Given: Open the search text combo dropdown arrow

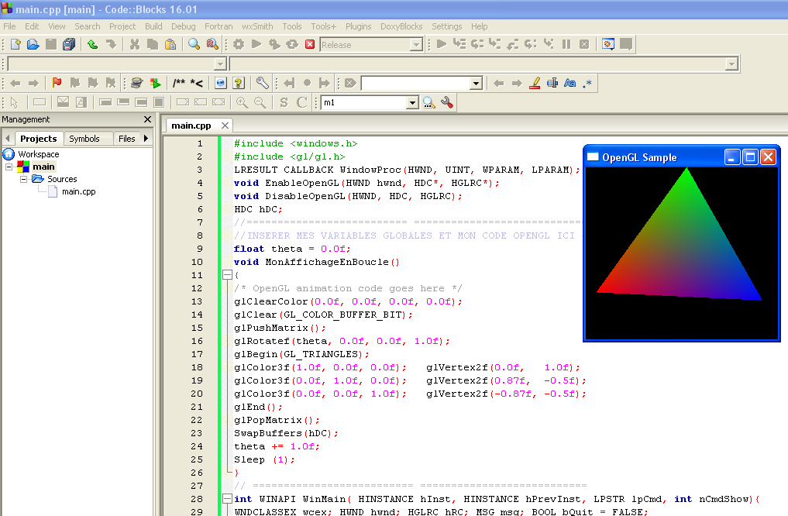Looking at the screenshot, I should point(476,84).
